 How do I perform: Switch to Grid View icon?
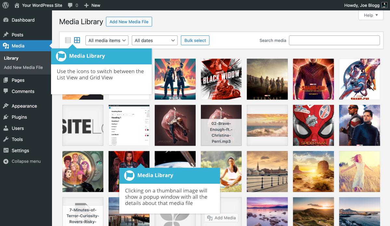(77, 40)
